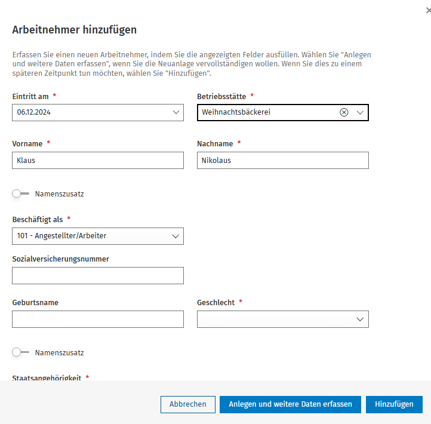Click Anlegen und weitere Daten erfassen
Viewport: 431px width, 424px height.
click(x=290, y=404)
